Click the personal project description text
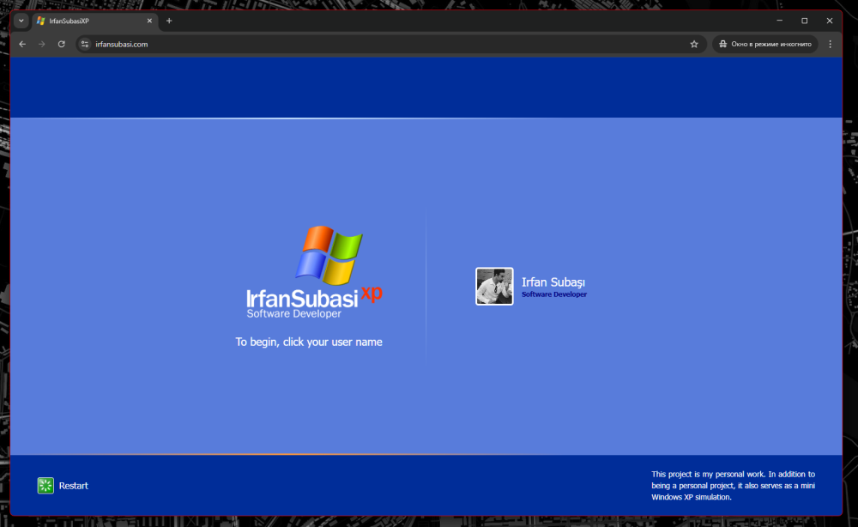 734,486
